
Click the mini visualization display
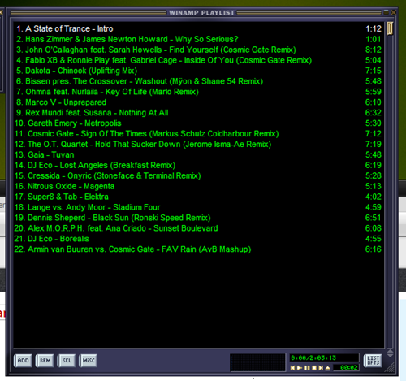(x=257, y=362)
